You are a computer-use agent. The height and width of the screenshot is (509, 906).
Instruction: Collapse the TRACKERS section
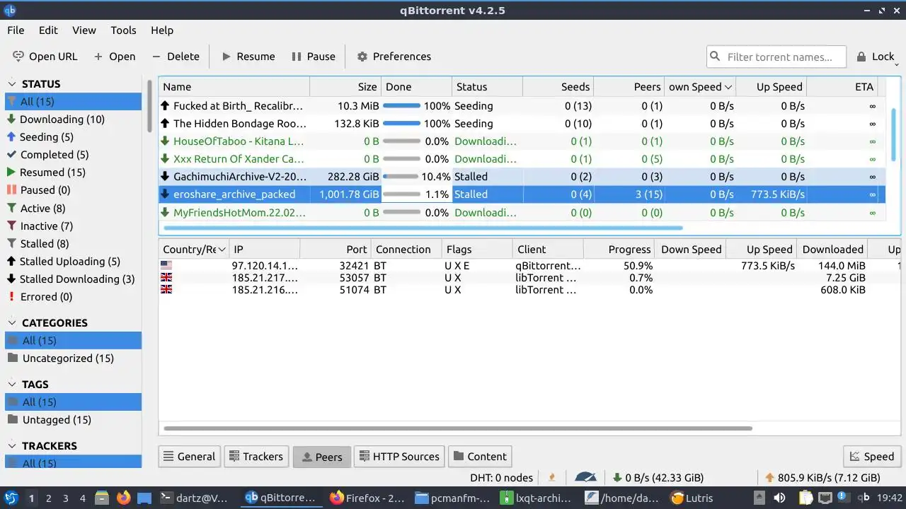tap(12, 446)
